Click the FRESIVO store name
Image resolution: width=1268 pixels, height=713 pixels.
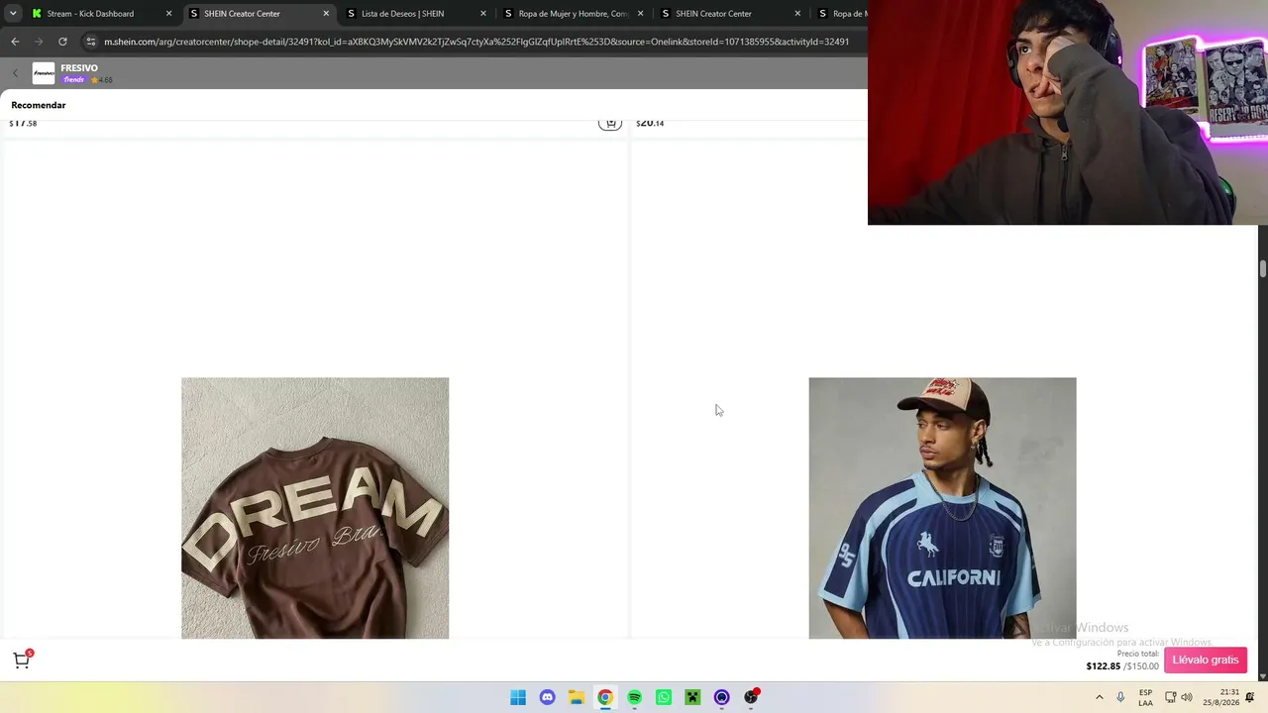coord(79,68)
